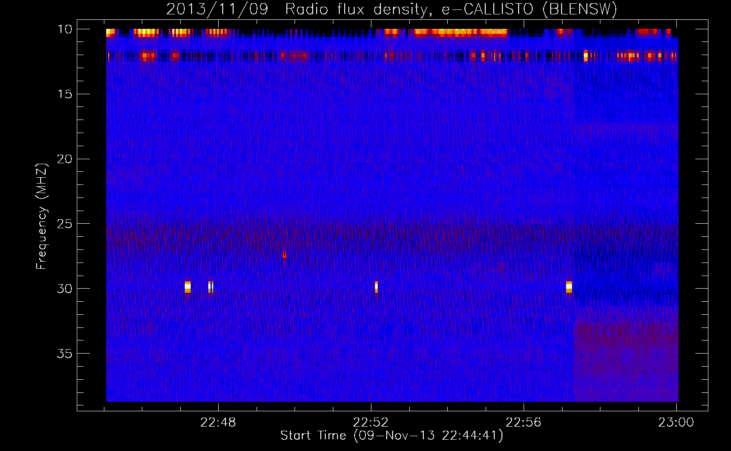Viewport: 731px width, 451px height.
Task: Click the '22:48' time tick label
Action: (x=218, y=423)
